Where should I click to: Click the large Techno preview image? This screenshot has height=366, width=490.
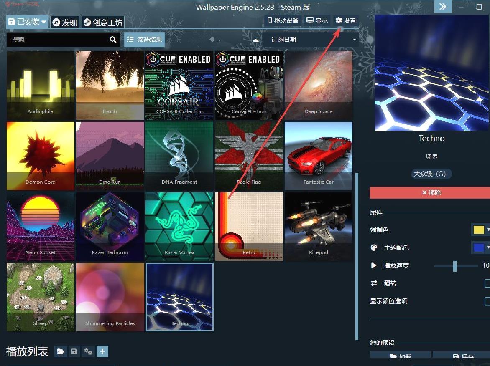coord(432,73)
